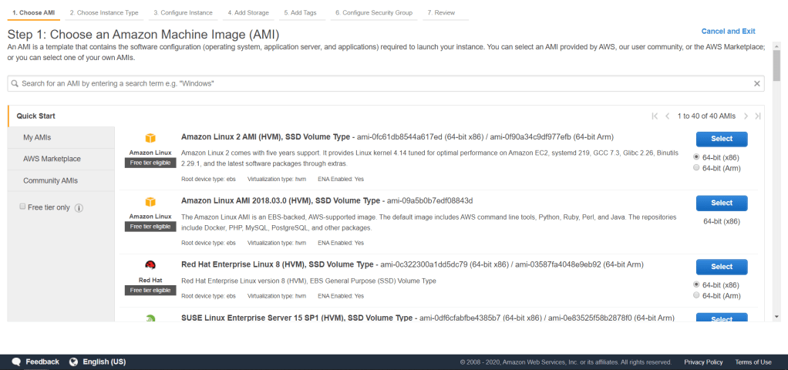Screen dimensions: 788x370
Task: Go to the first page of AMIs
Action: pyautogui.click(x=655, y=116)
